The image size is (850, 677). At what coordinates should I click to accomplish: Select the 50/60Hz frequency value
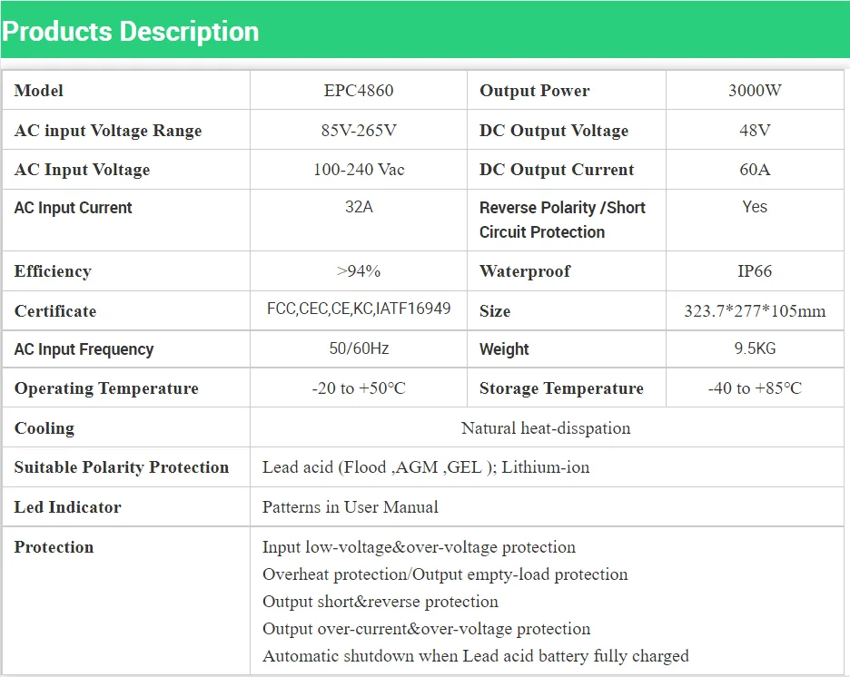(x=359, y=348)
